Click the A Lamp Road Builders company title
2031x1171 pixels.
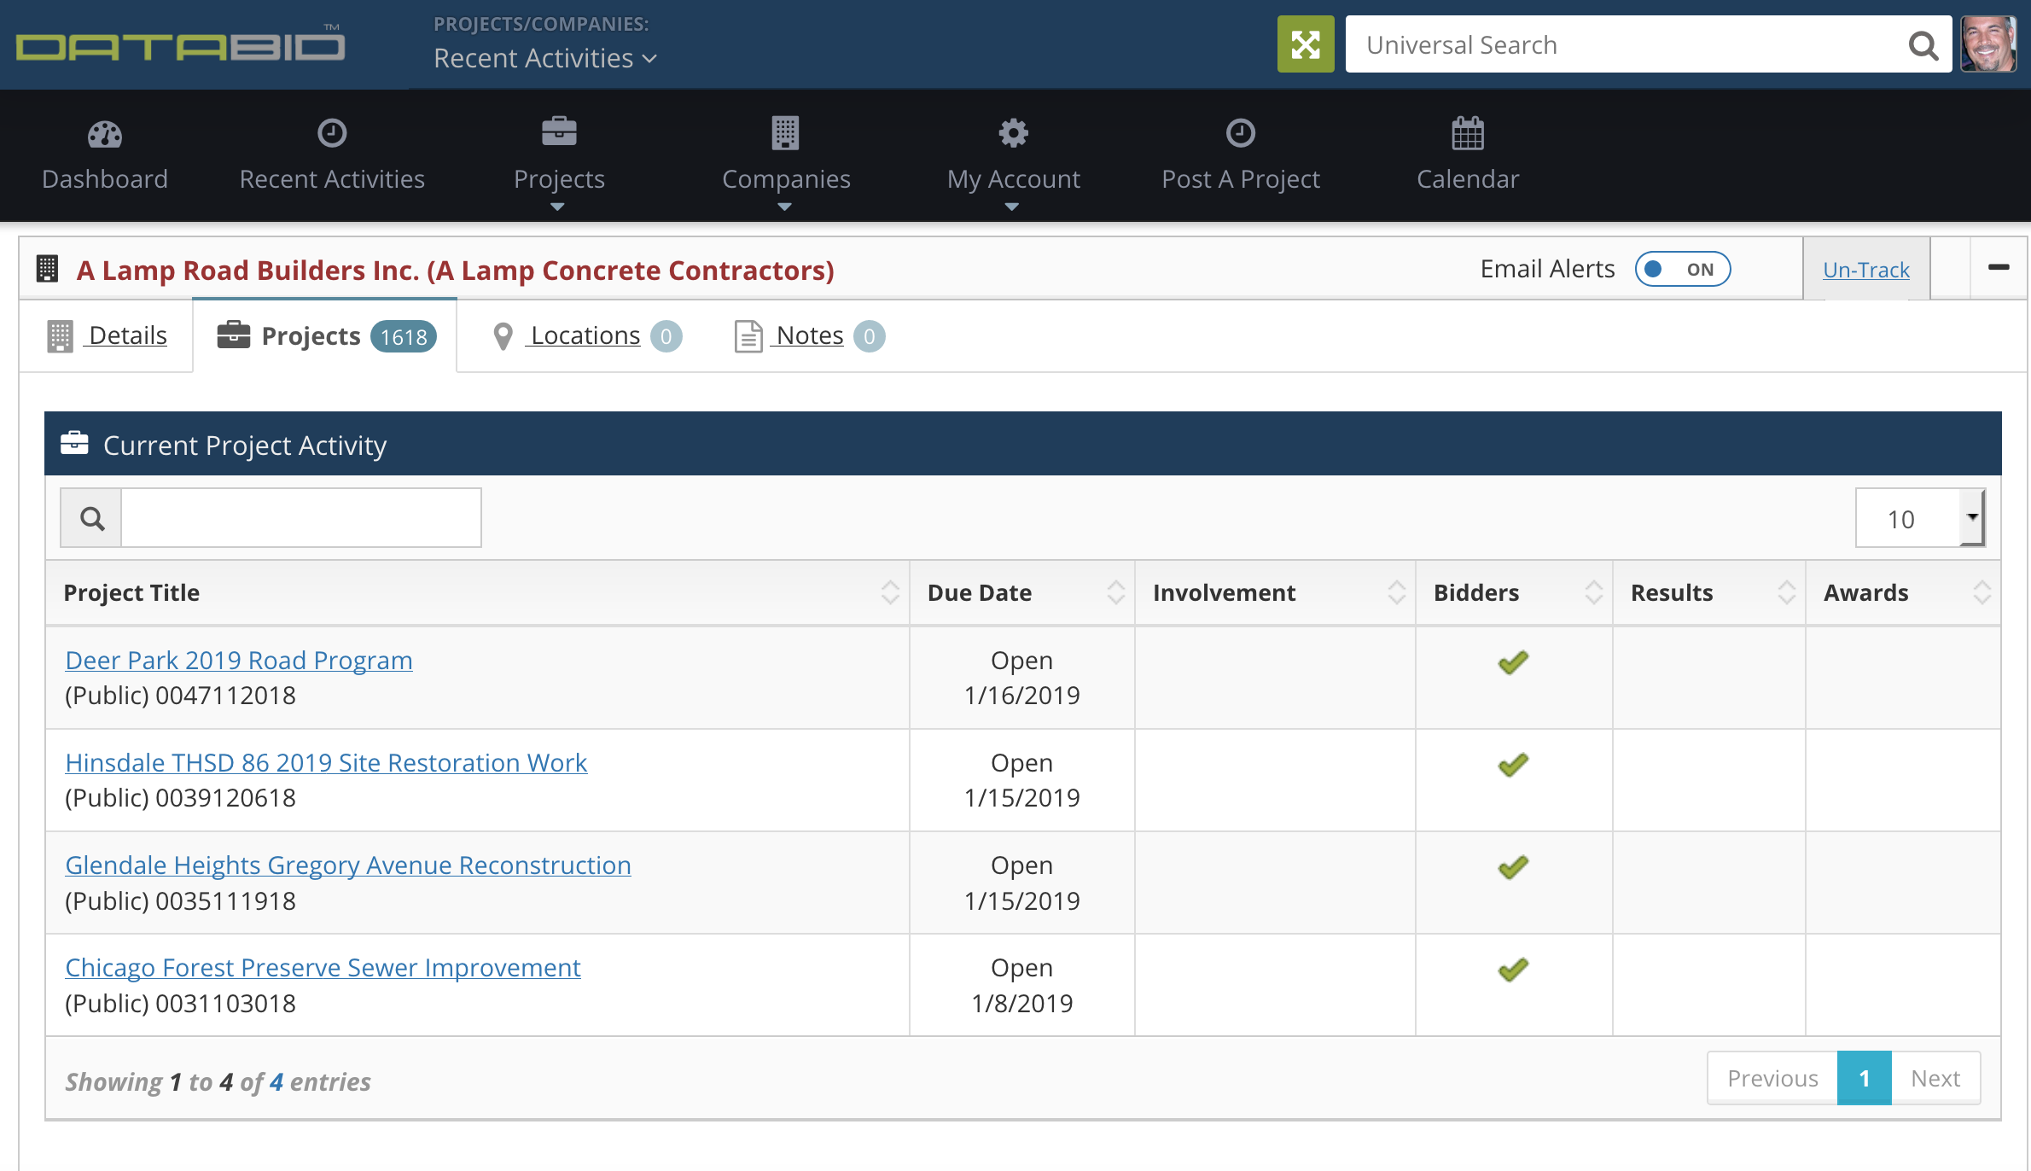pyautogui.click(x=455, y=270)
